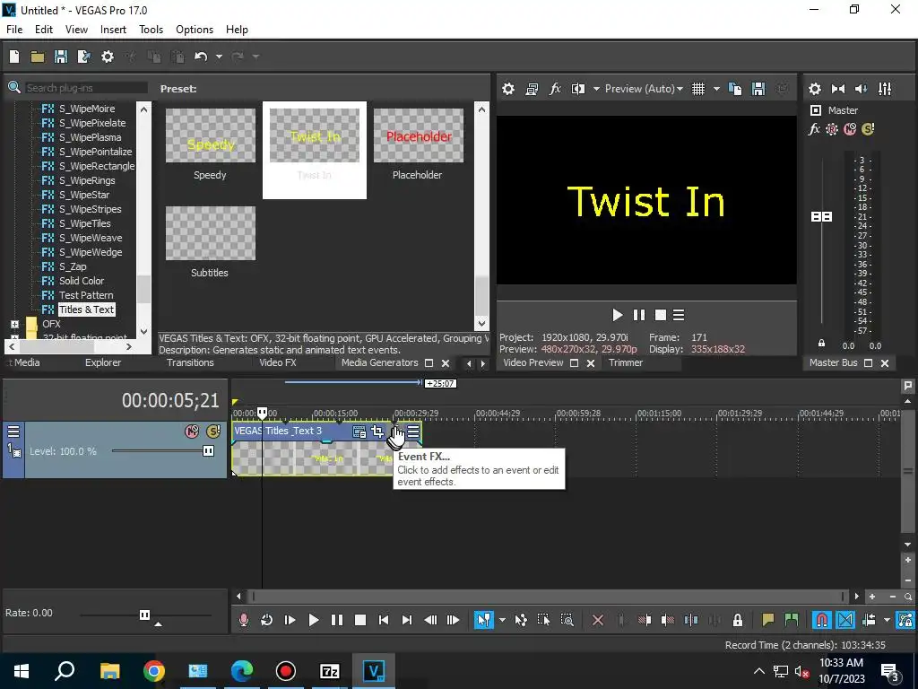Open Video Output FX in preview
This screenshot has height=689, width=918.
click(x=555, y=89)
